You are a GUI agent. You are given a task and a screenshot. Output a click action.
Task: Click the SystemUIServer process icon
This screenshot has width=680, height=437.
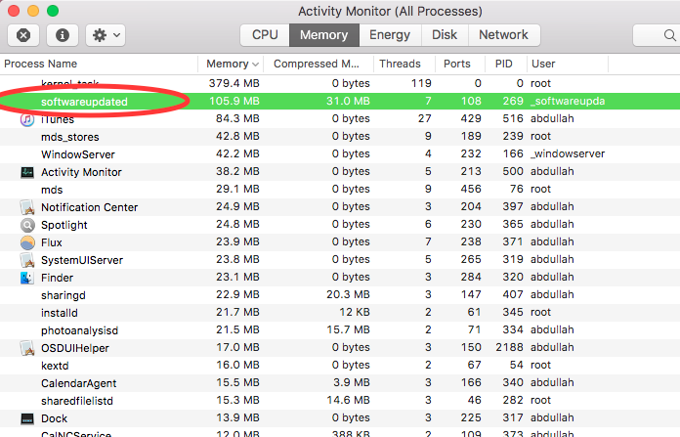pos(27,260)
